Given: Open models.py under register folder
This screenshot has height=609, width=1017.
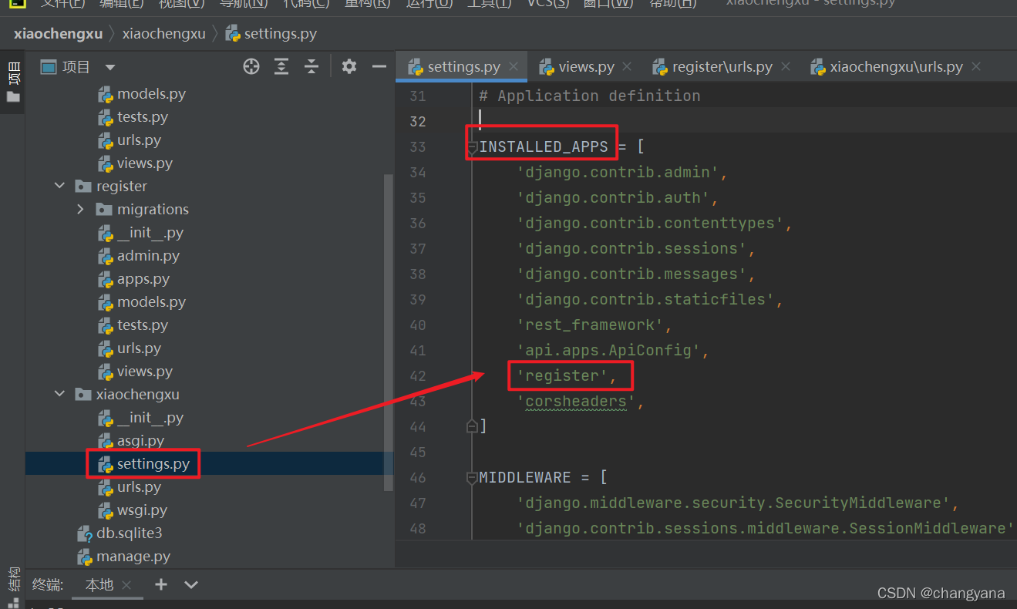Looking at the screenshot, I should click(x=151, y=301).
